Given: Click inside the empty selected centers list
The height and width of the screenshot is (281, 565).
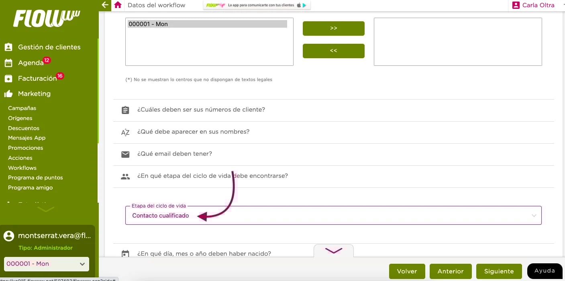Looking at the screenshot, I should [x=458, y=42].
